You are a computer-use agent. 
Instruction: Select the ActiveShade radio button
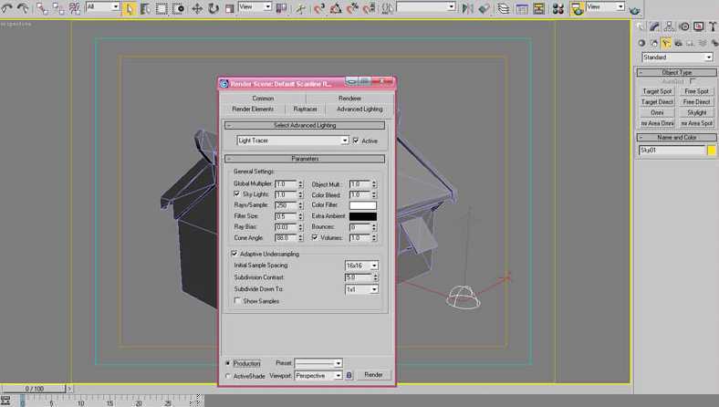click(227, 376)
